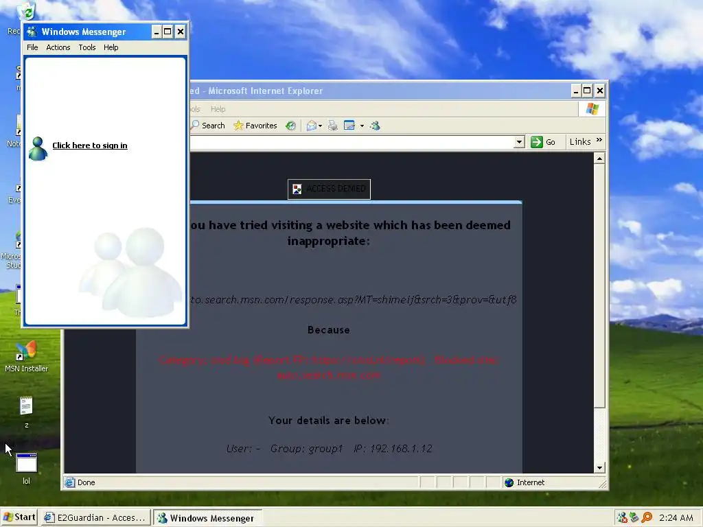Minimize the Internet Explorer window
Viewport: 703px width, 527px height.
(x=576, y=91)
